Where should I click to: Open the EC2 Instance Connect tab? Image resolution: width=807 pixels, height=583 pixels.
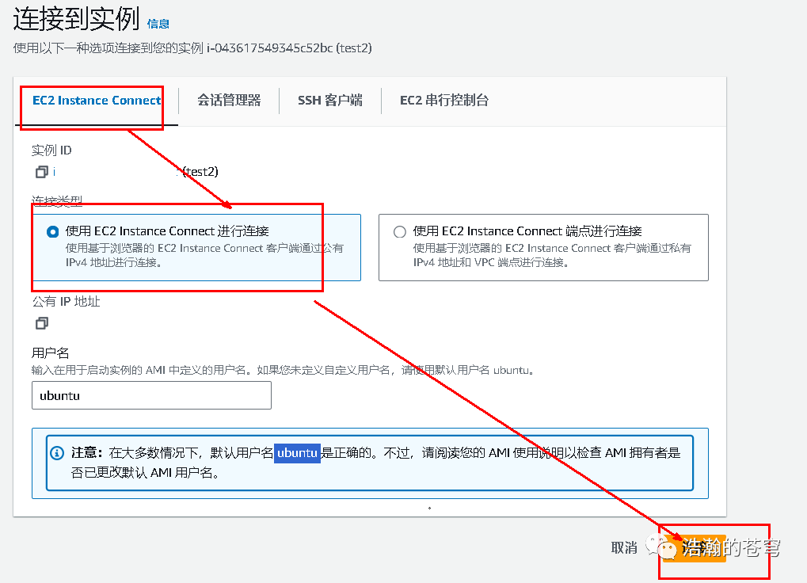coord(97,101)
